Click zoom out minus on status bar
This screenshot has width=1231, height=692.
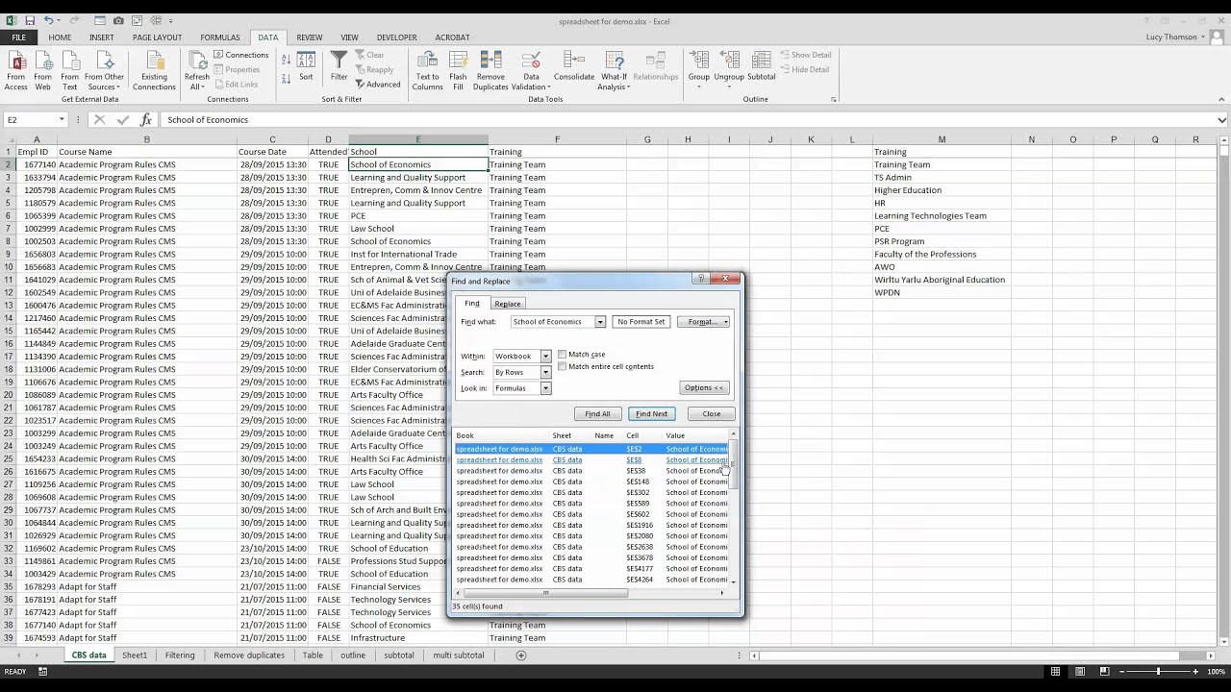(1120, 672)
